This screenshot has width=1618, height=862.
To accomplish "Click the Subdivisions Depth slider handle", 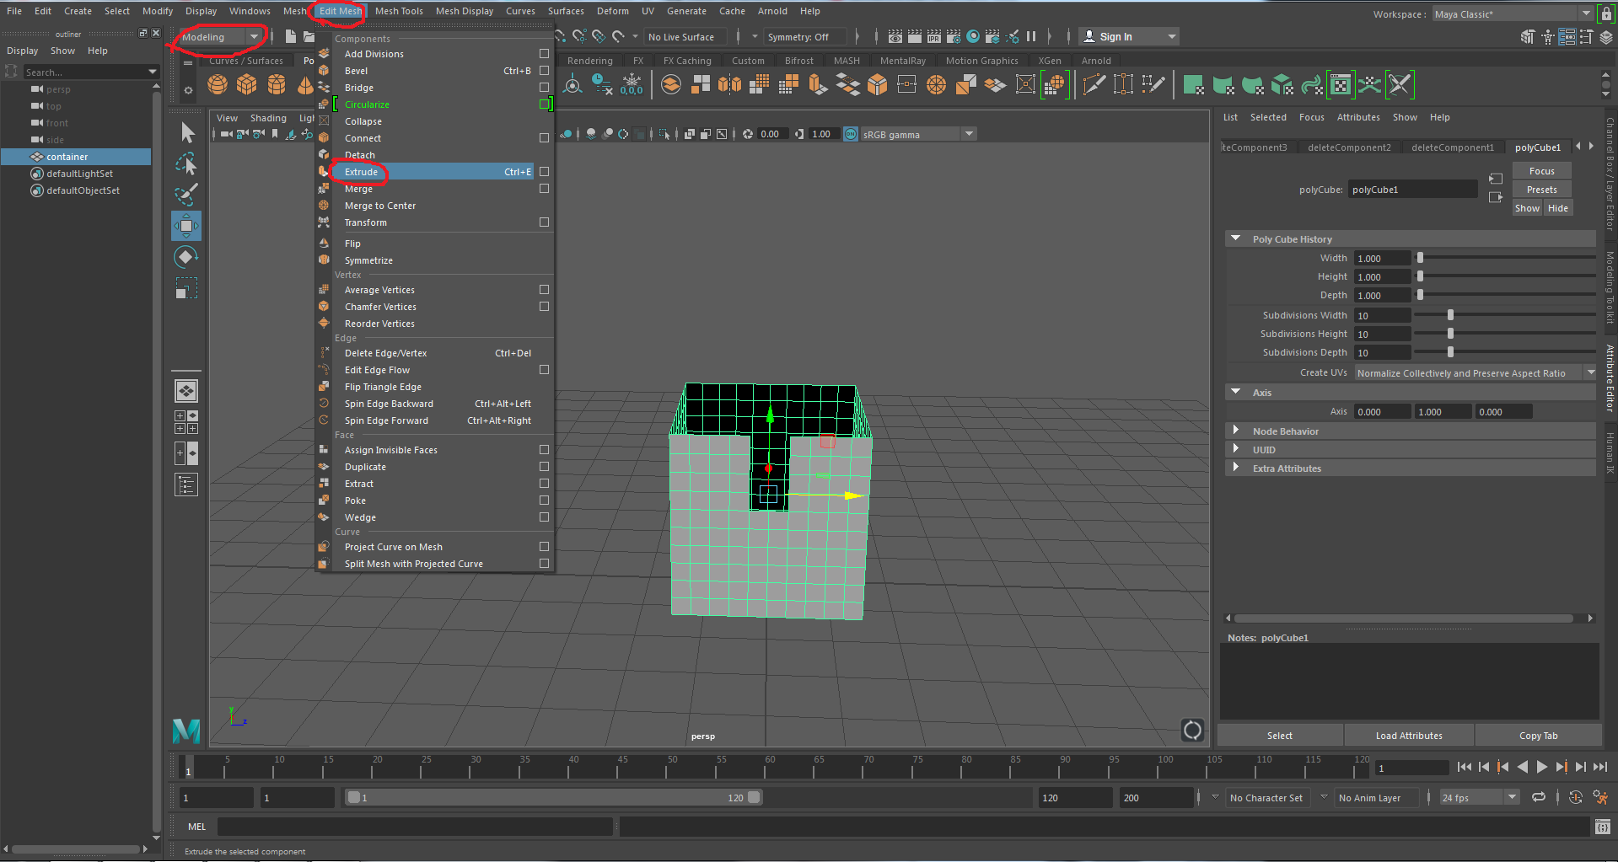I will pyautogui.click(x=1450, y=352).
